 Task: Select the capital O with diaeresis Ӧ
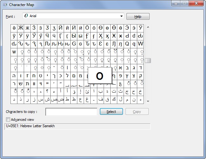click(x=87, y=28)
